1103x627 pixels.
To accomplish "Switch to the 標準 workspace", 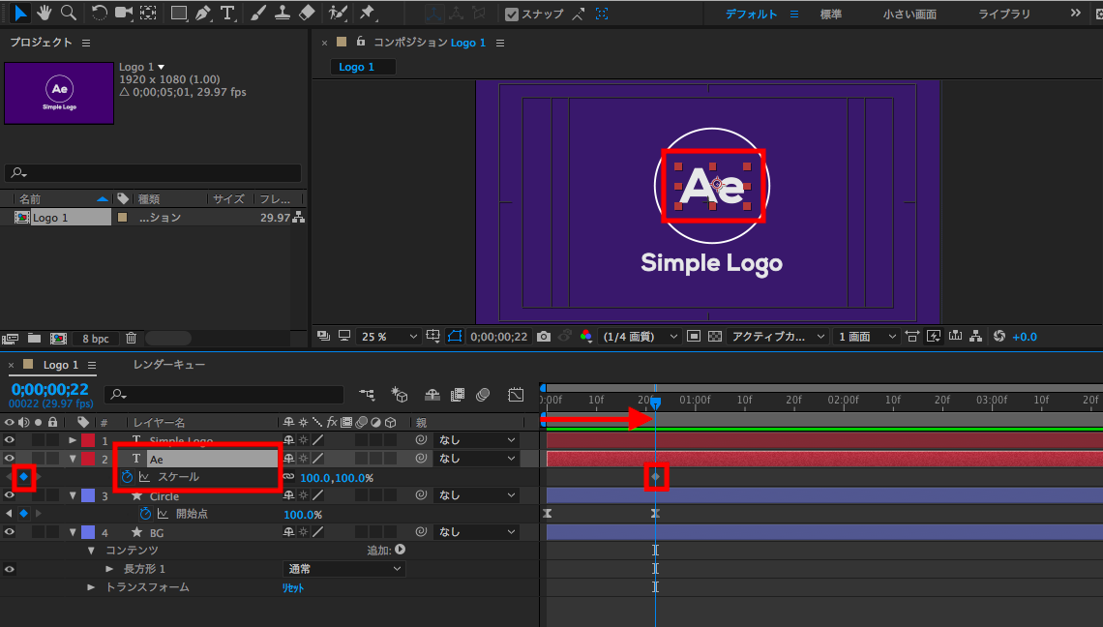I will tap(830, 15).
